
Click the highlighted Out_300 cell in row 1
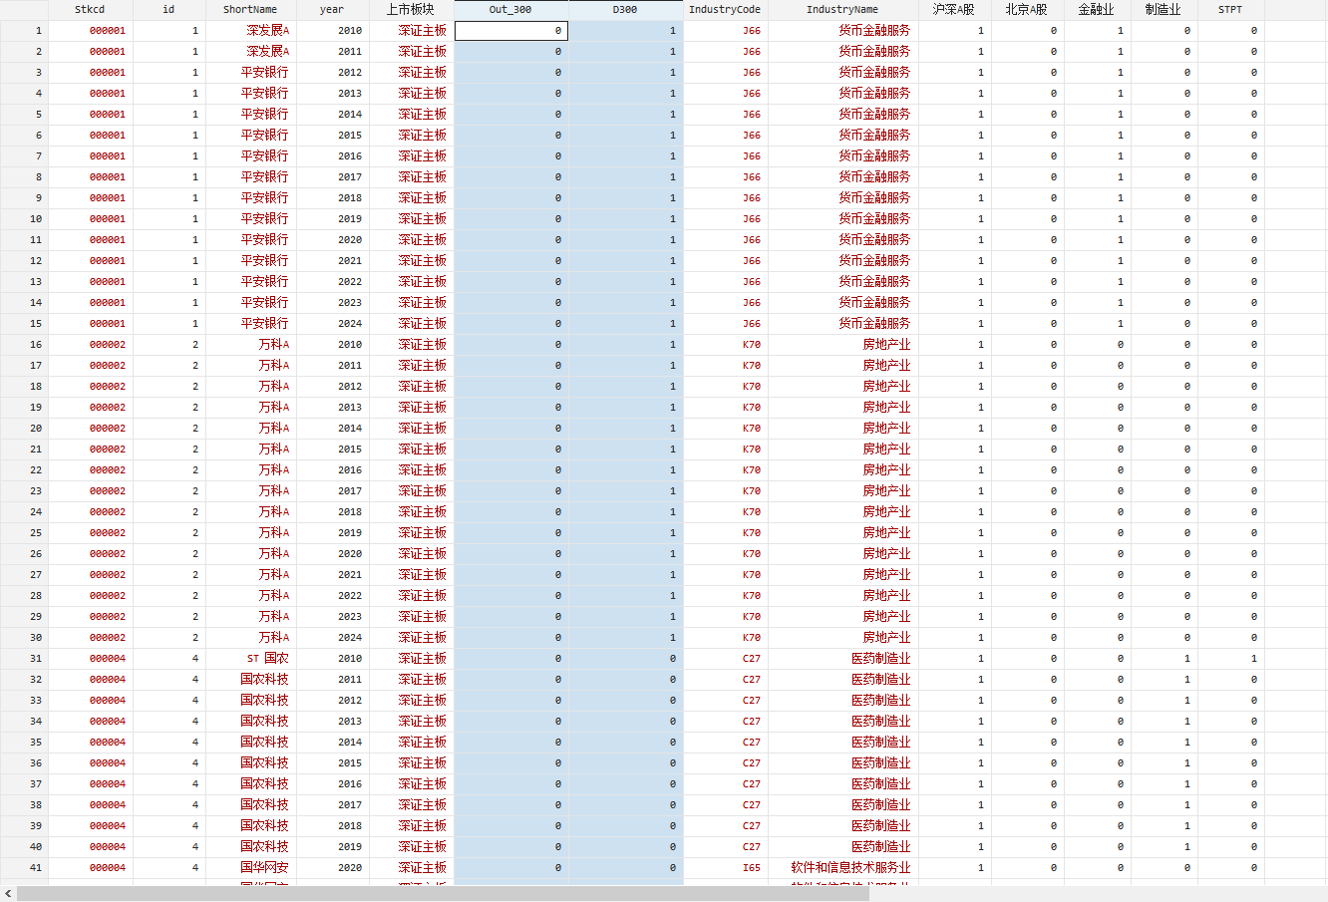point(511,31)
